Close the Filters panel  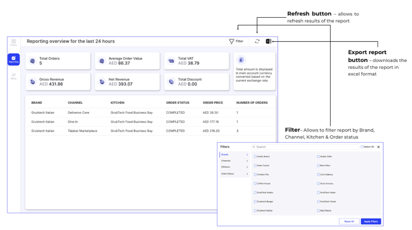pyautogui.click(x=379, y=147)
